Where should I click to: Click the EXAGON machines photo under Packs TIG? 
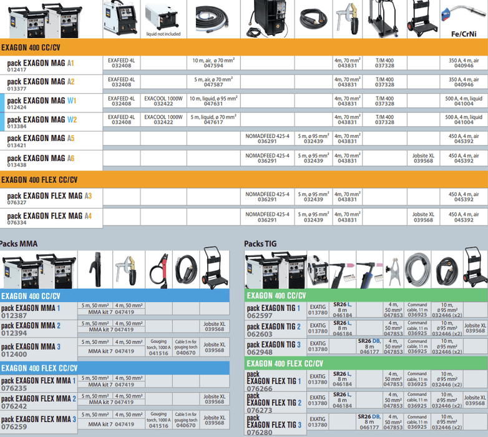click(276, 270)
